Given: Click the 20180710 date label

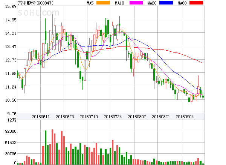Looking at the screenshot, I should (x=89, y=117).
